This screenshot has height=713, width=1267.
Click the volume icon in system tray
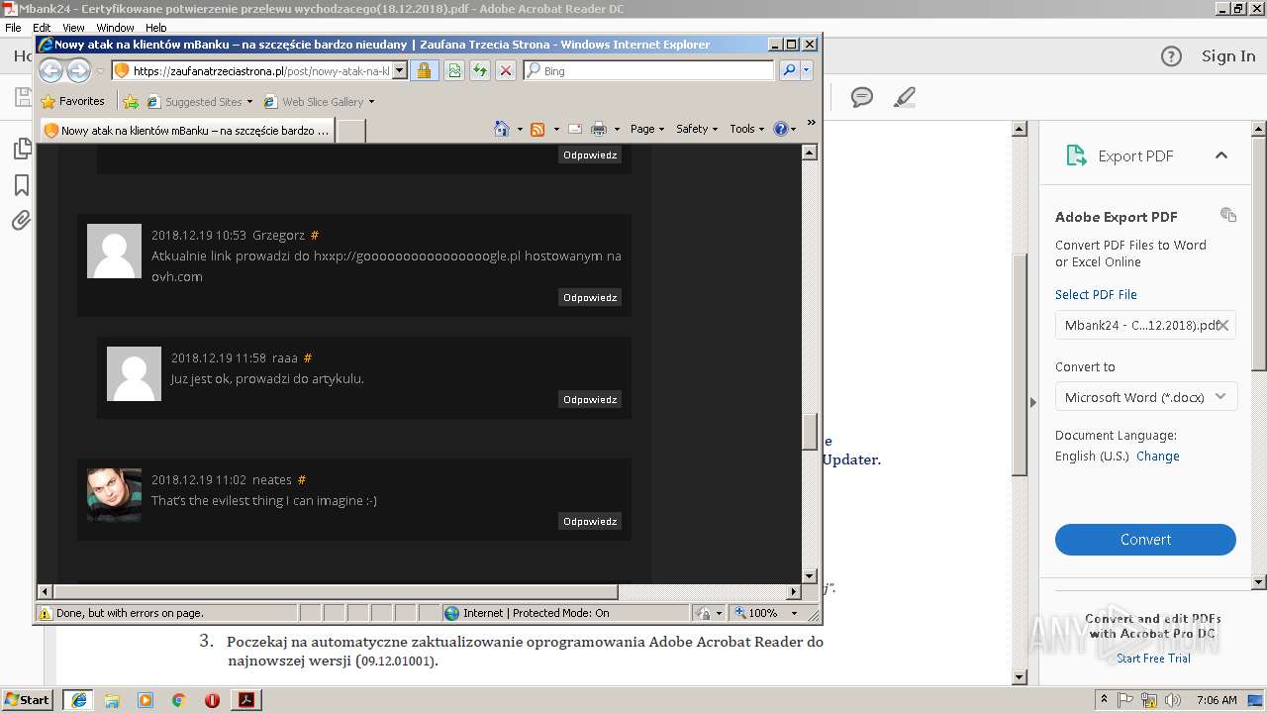(x=1173, y=700)
